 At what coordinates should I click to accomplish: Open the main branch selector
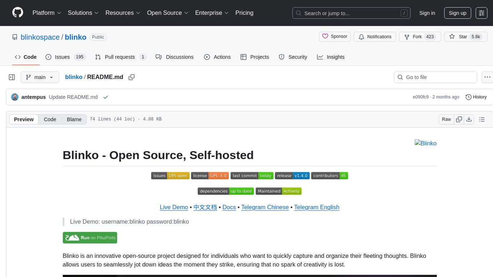(x=40, y=77)
